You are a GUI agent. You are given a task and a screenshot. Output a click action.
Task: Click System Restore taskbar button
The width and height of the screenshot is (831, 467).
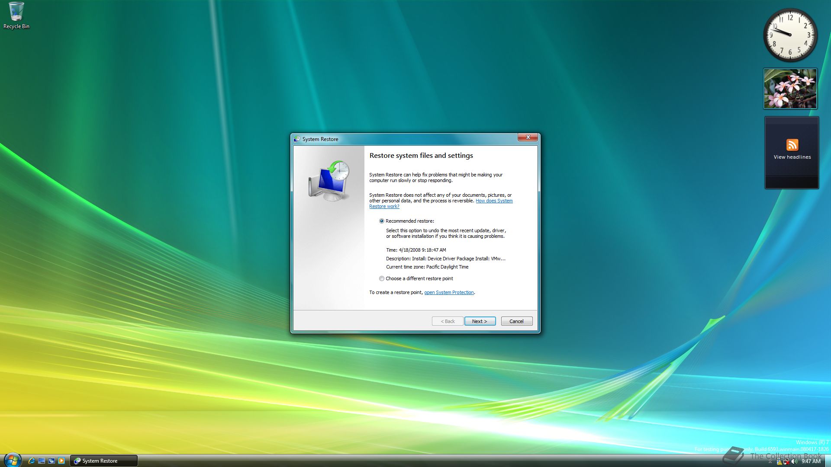point(104,461)
